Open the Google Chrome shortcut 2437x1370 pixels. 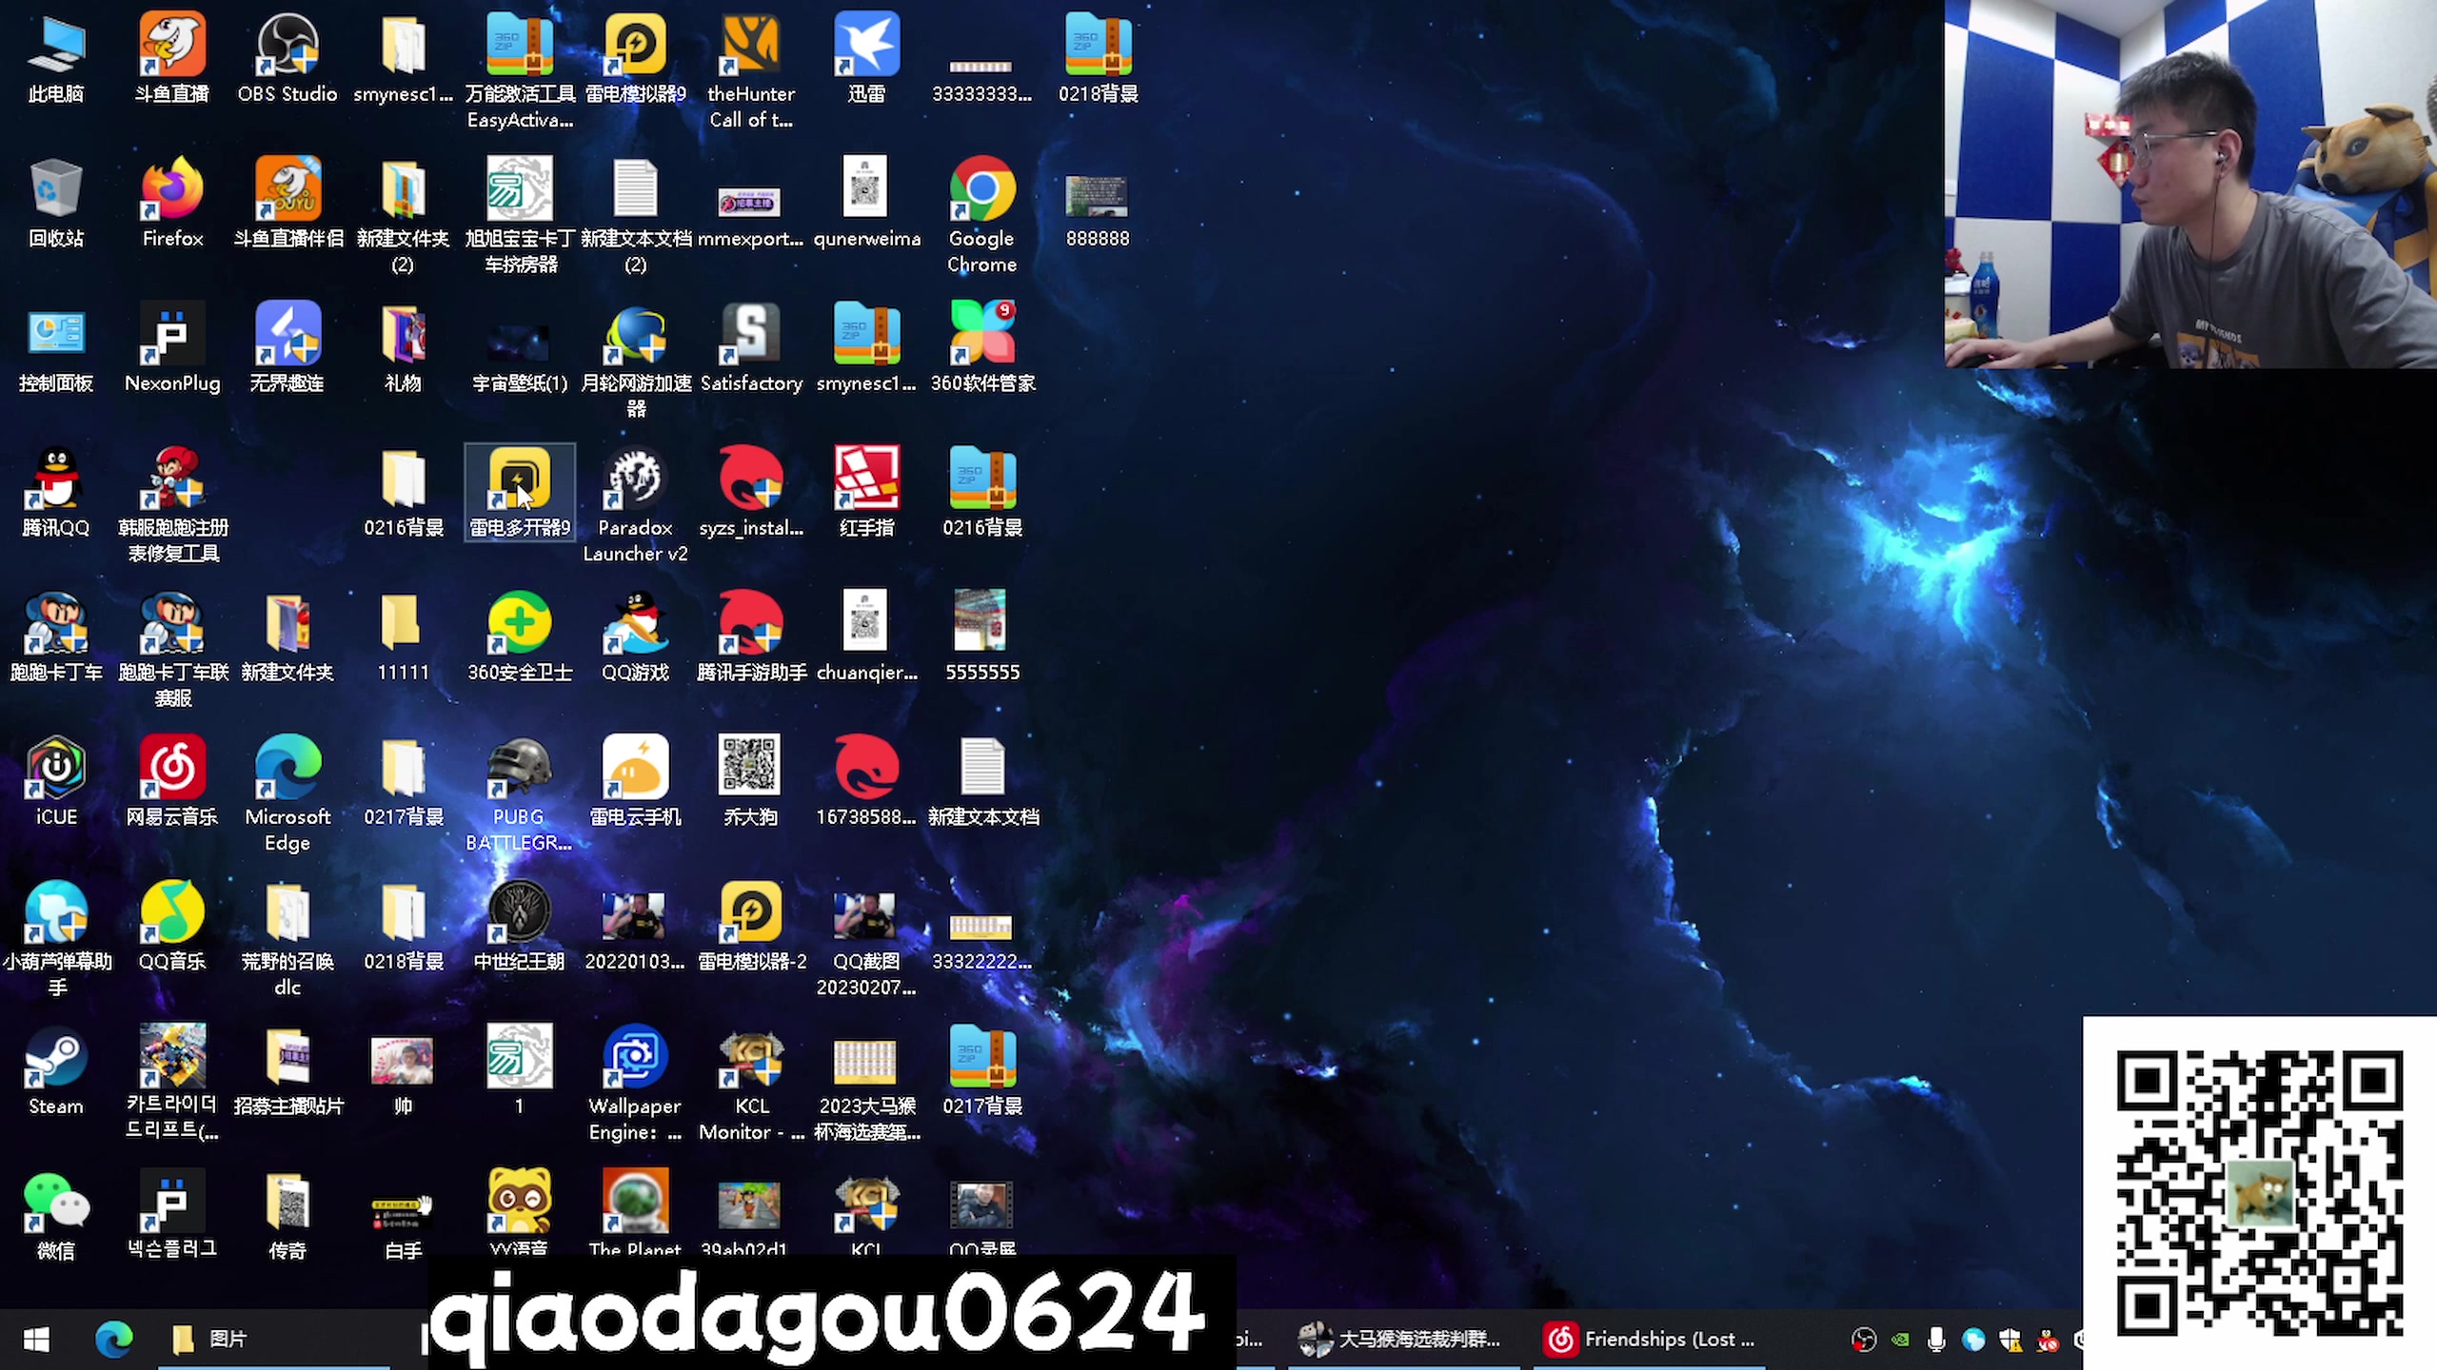click(x=981, y=190)
